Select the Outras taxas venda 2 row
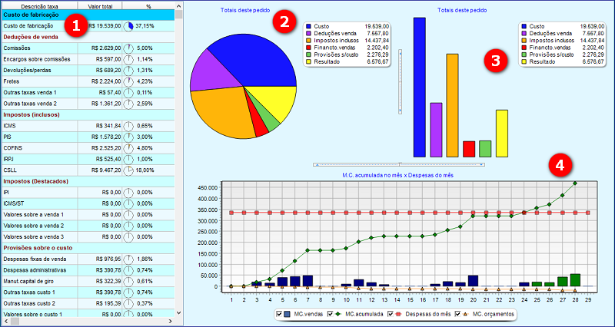Viewport: 615px width, 327px height. coord(88,104)
